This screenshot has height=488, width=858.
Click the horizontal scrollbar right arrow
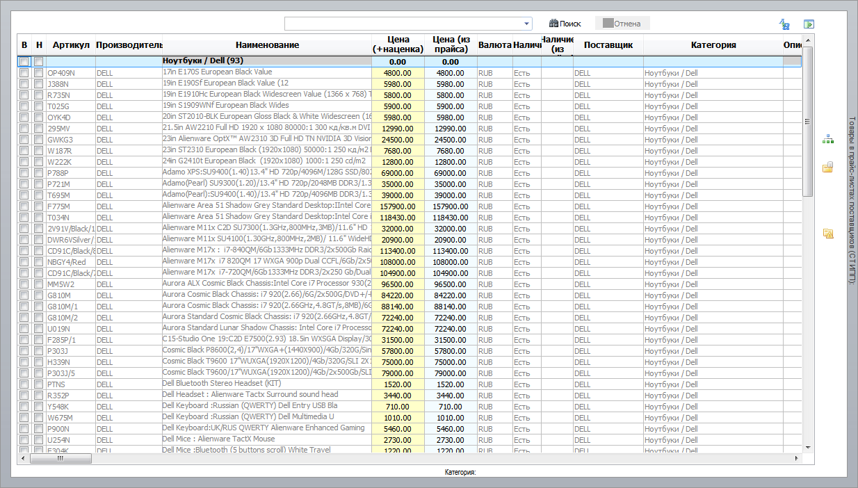(x=798, y=459)
